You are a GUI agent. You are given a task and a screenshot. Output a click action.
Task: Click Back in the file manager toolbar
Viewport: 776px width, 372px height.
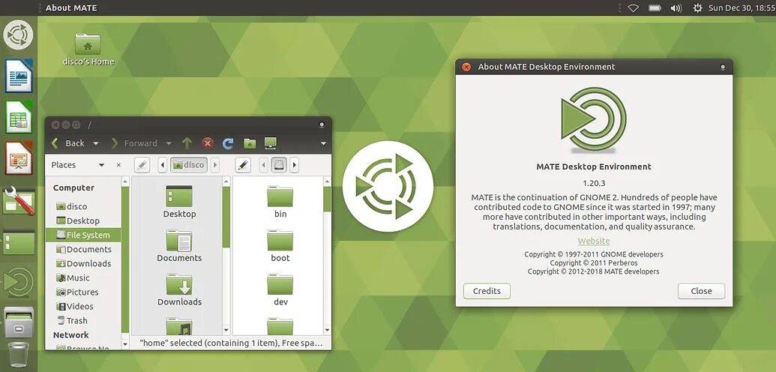coord(68,143)
